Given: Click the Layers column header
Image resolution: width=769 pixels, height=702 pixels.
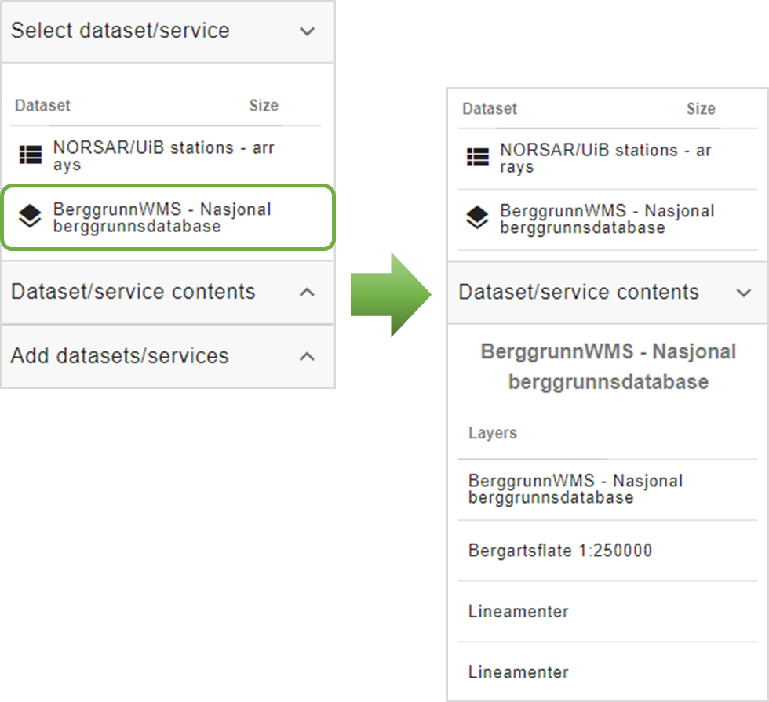Looking at the screenshot, I should [493, 433].
